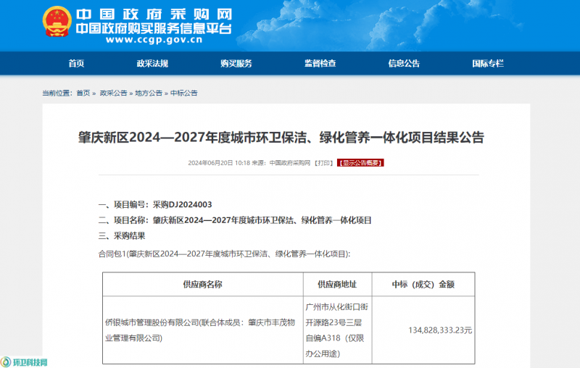Click the red 显示公告概要 button
The height and width of the screenshot is (368, 580).
coord(360,163)
